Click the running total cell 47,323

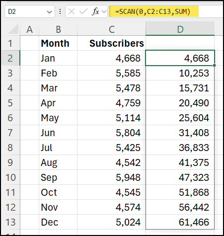click(180, 177)
